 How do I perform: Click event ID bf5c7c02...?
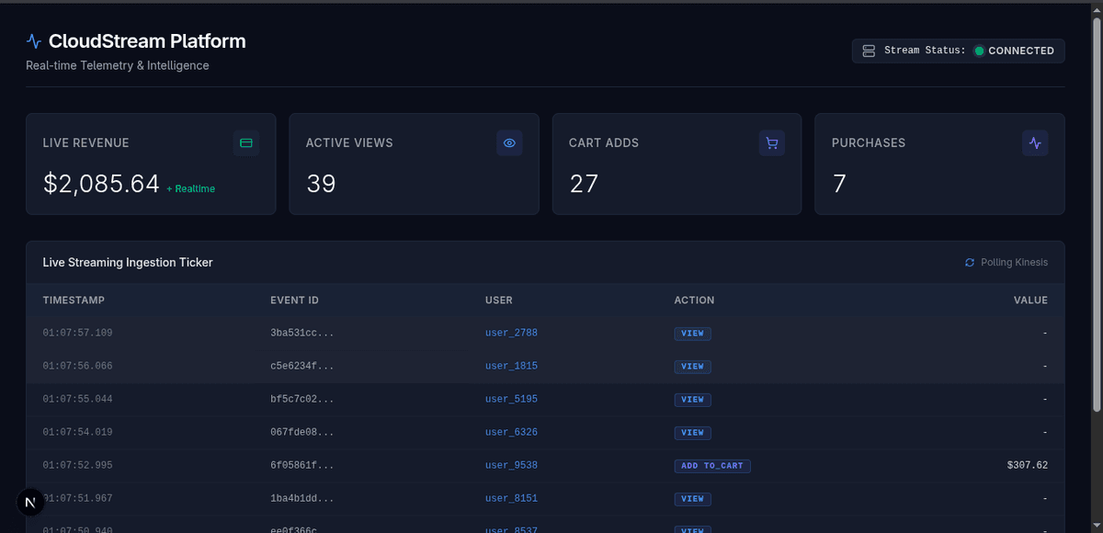coord(302,399)
